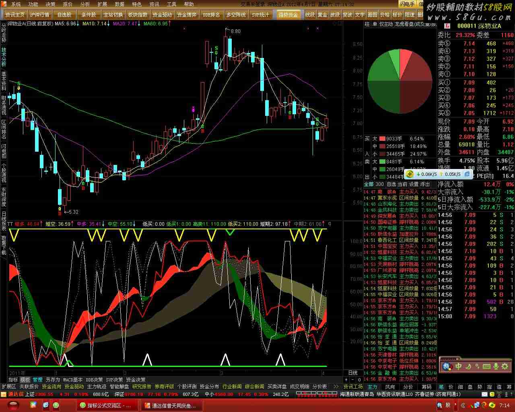This screenshot has height=412, width=515.
Task: Open the 日线 period selector
Action: tap(353, 373)
